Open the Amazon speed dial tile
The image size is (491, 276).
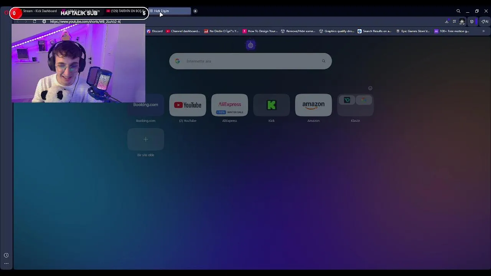pos(313,105)
